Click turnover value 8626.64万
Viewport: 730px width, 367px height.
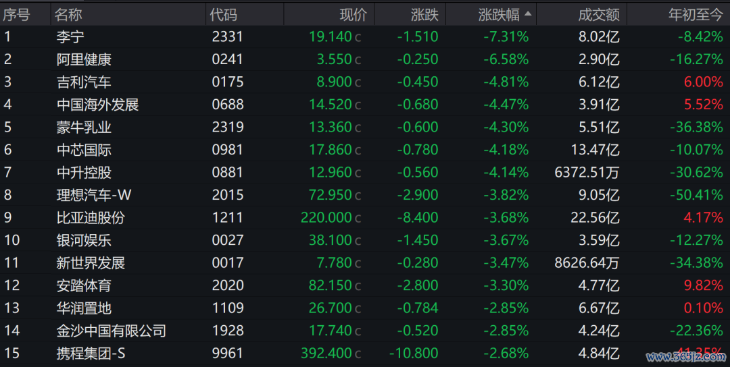pyautogui.click(x=587, y=263)
